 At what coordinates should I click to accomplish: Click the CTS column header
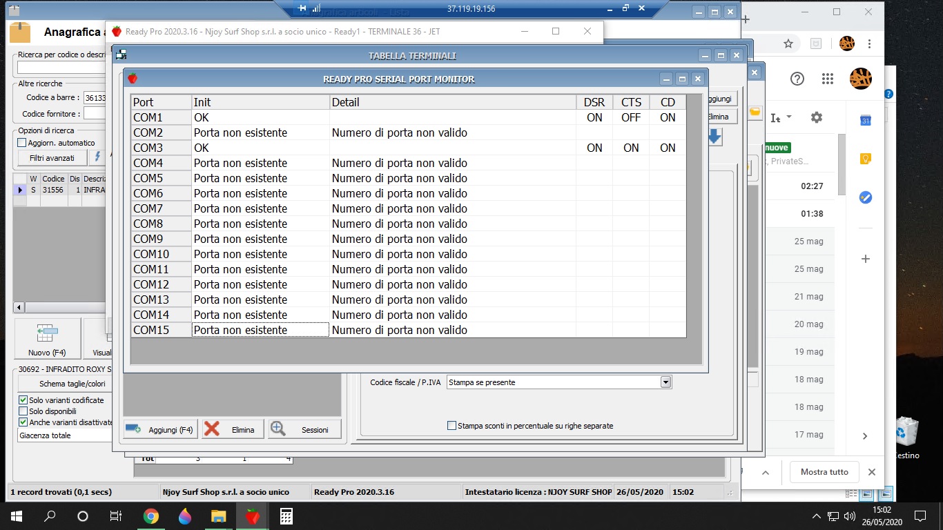(631, 102)
